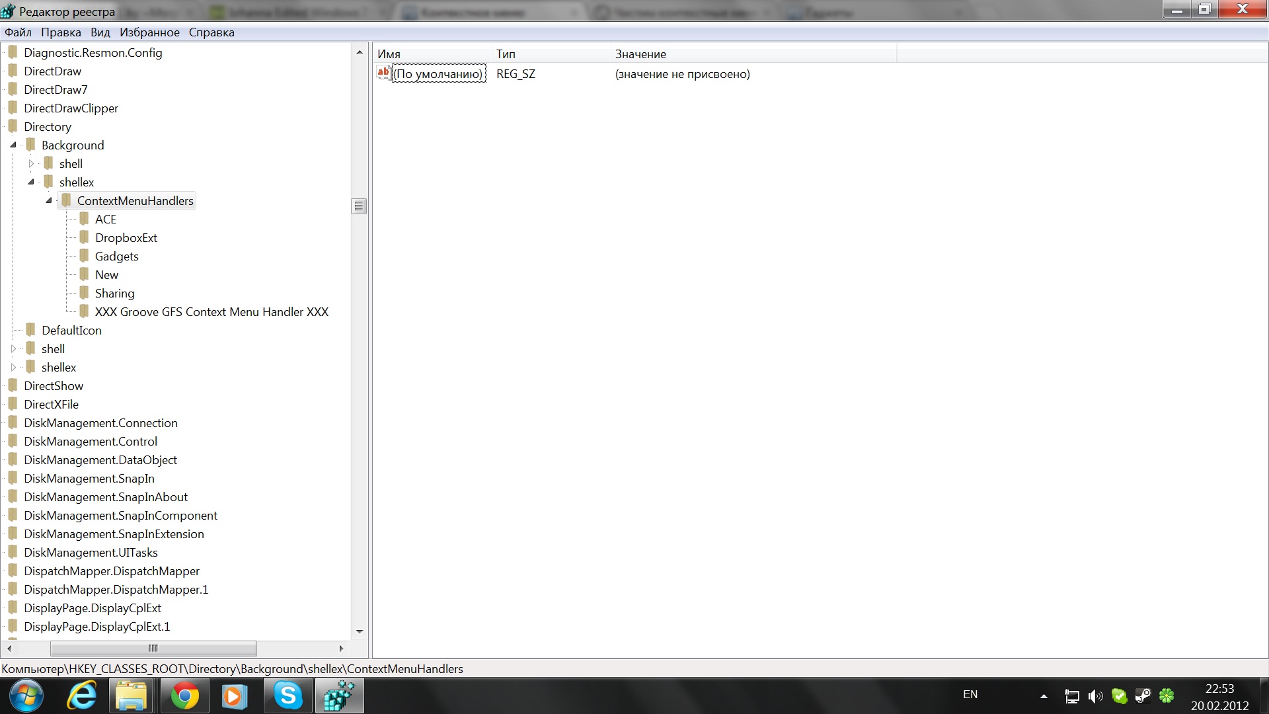Click the DropboxExt folder icon
This screenshot has width=1269, height=714.
click(x=84, y=237)
